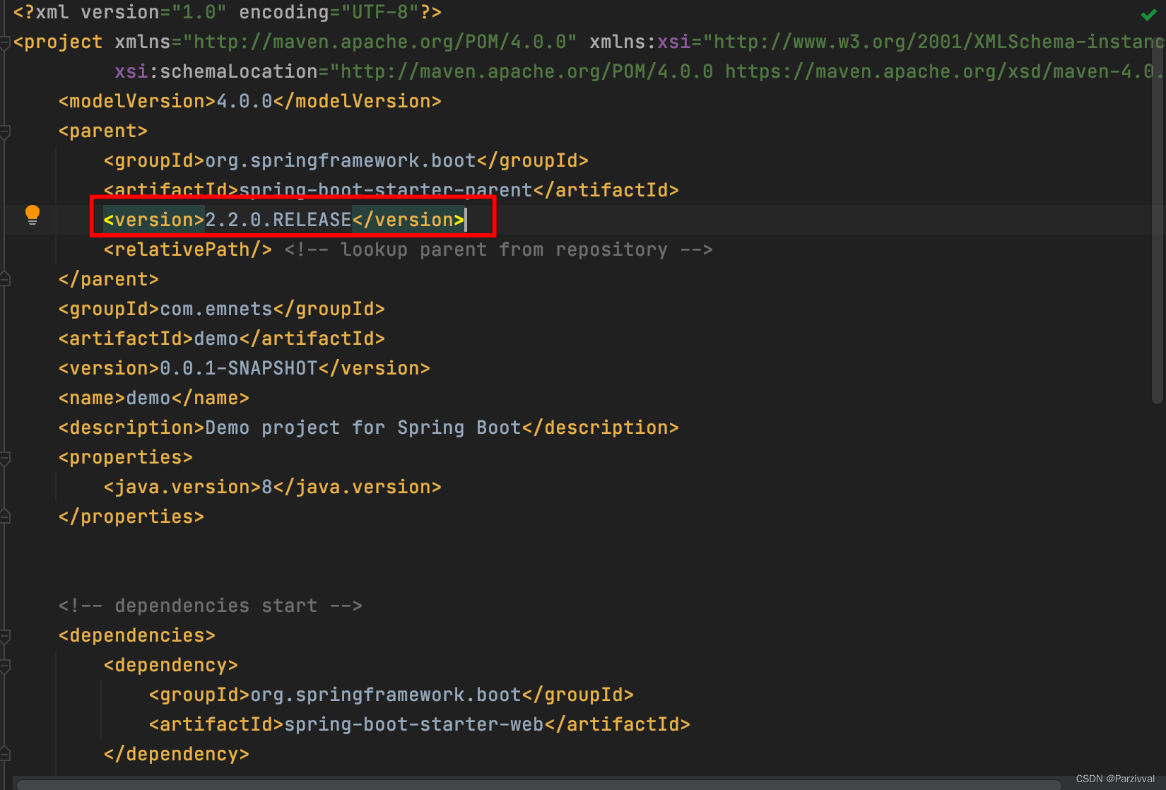Click the java.version 8 line
The image size is (1166, 790).
coord(273,487)
